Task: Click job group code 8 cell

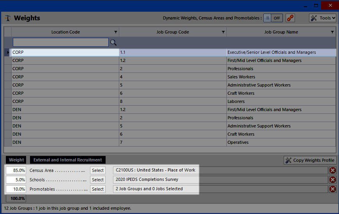Action: [173, 101]
